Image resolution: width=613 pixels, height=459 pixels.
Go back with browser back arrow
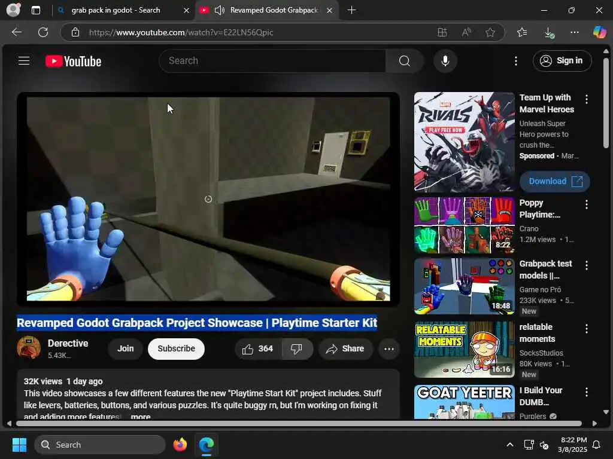pos(16,32)
